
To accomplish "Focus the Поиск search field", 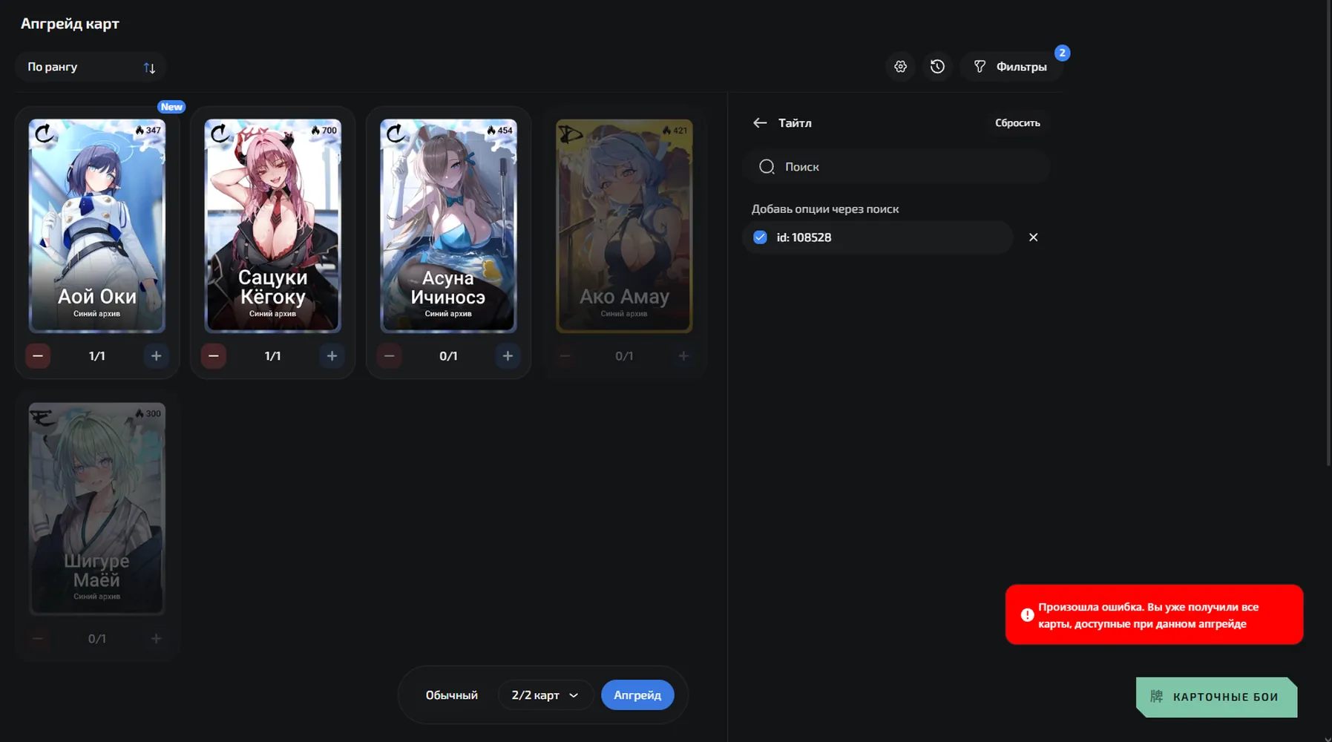I will (x=897, y=167).
